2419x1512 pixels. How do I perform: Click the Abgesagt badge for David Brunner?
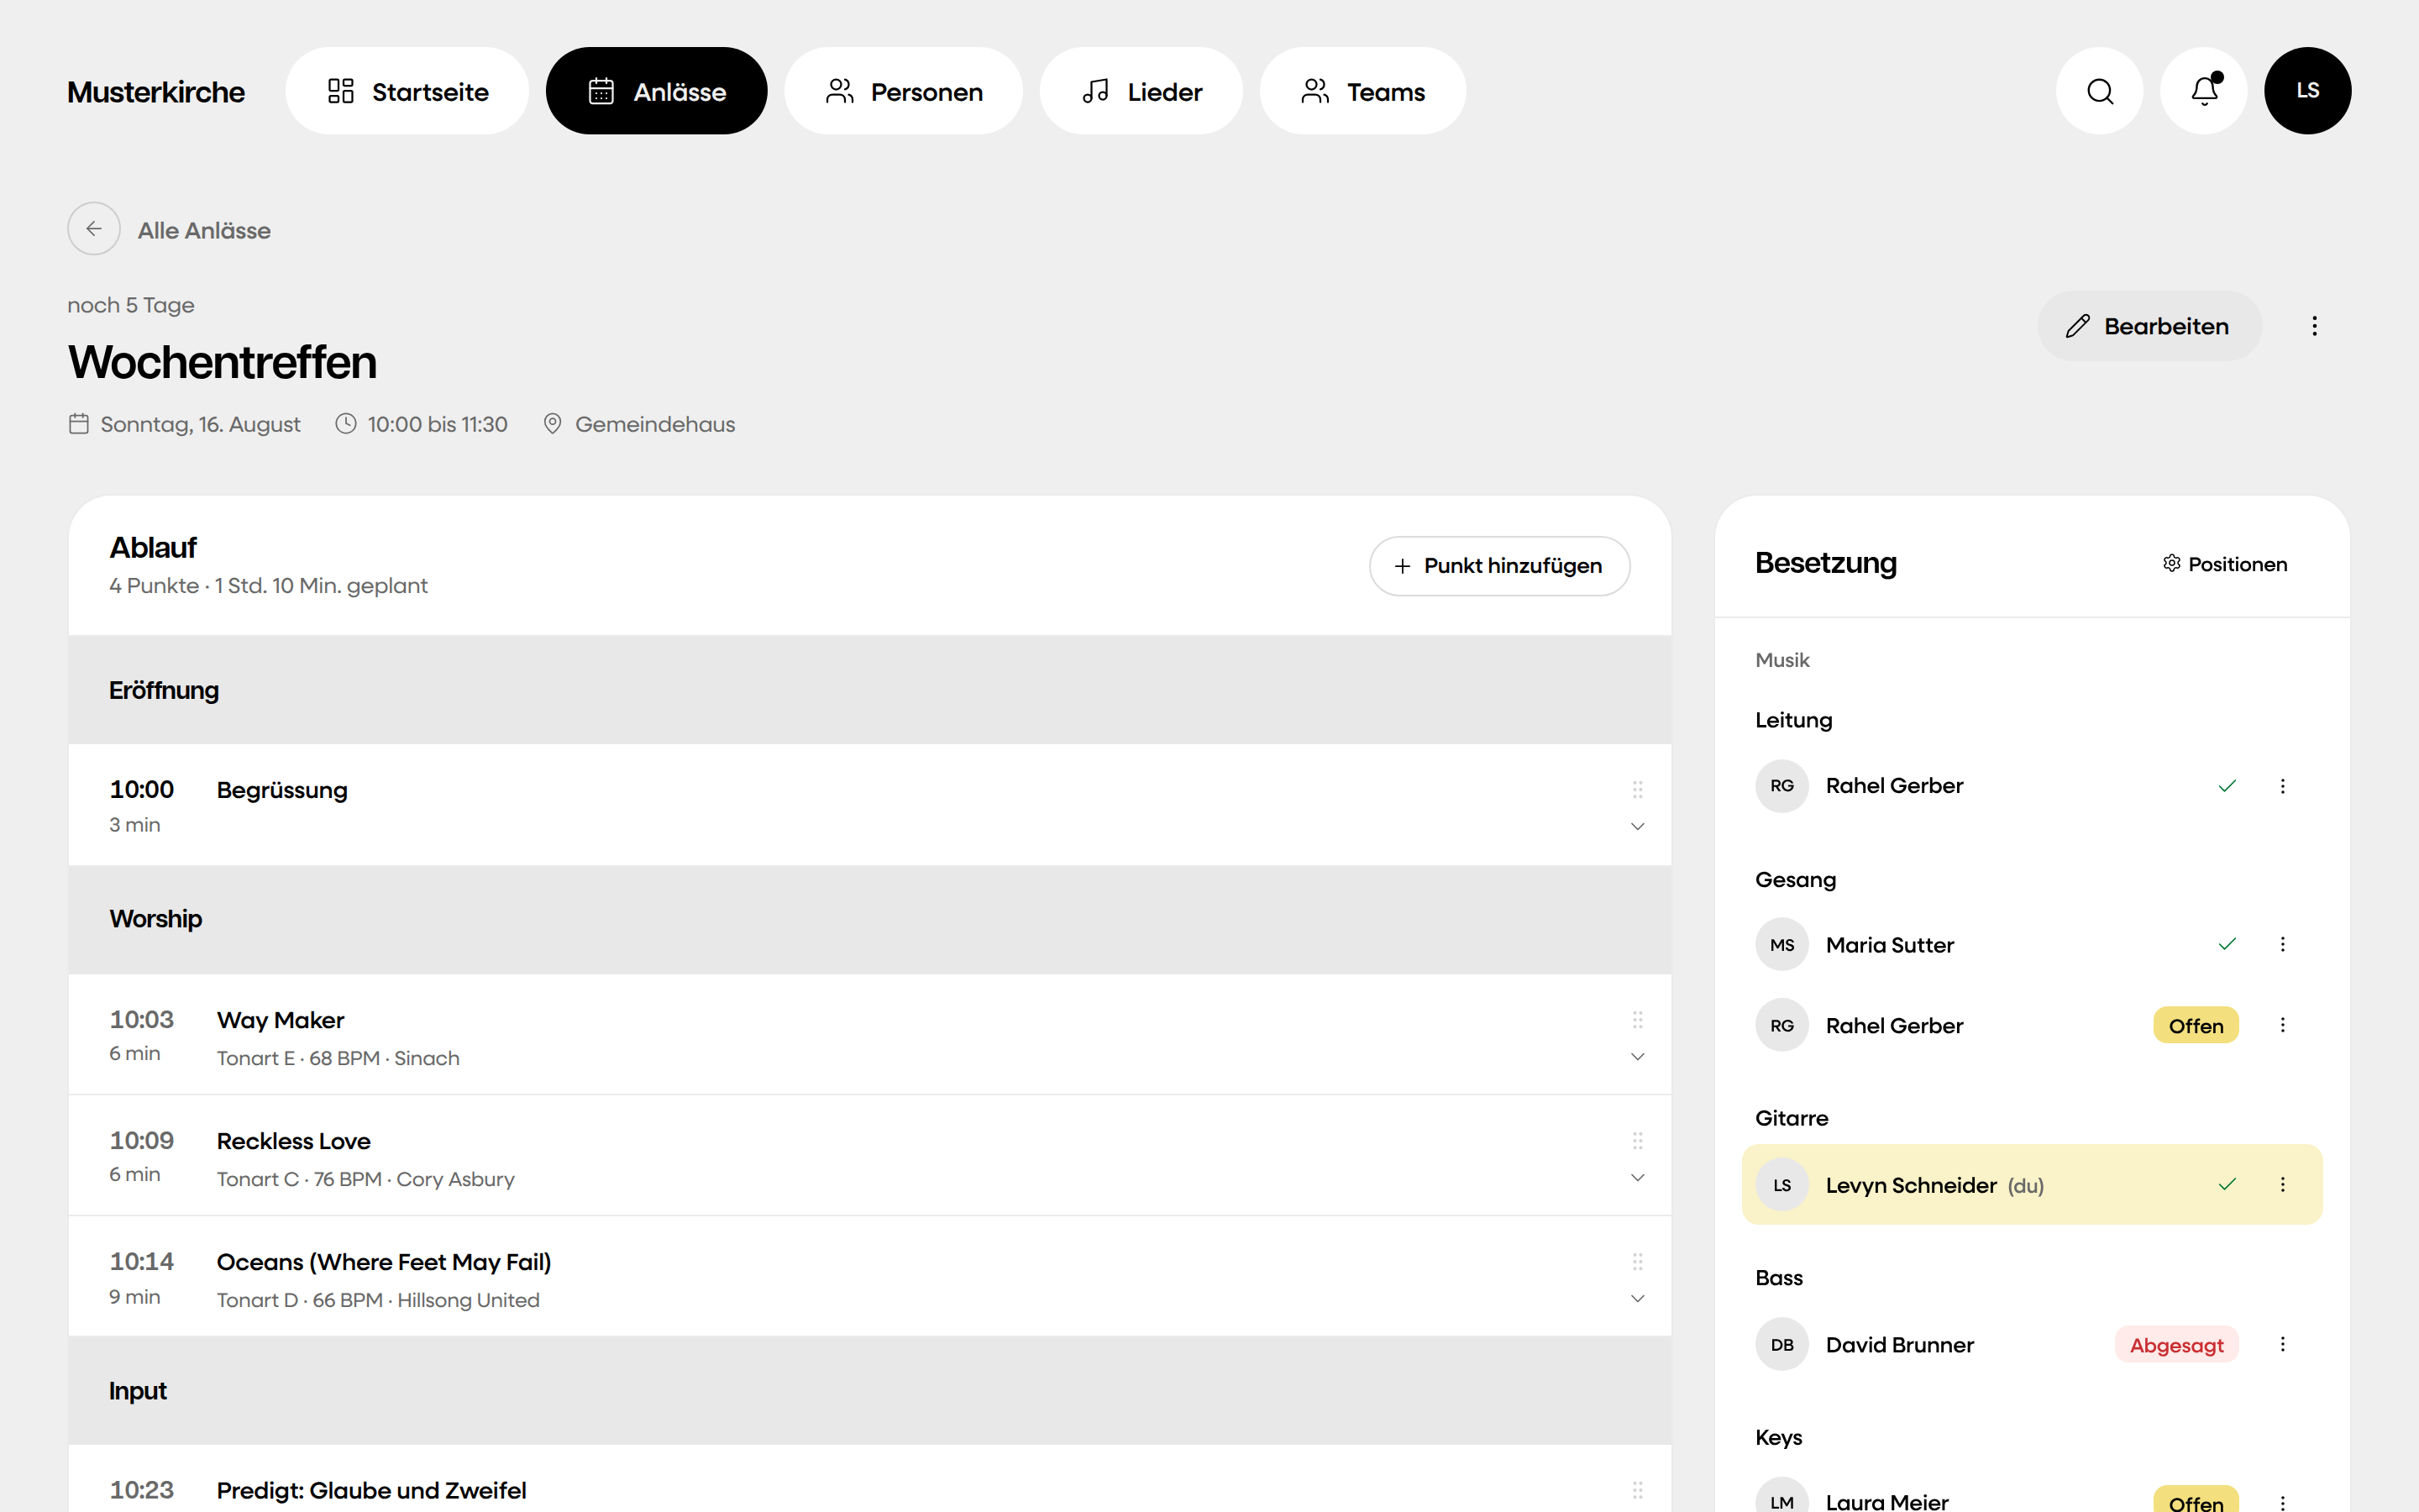[2177, 1345]
